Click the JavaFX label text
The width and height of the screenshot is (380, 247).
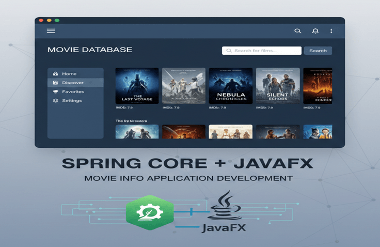coord(224,227)
